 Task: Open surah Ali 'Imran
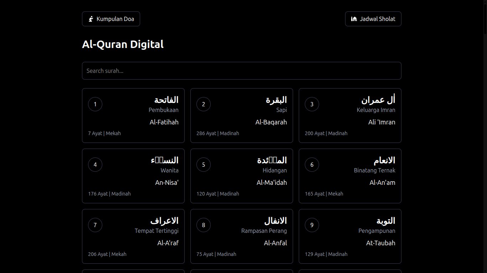click(350, 116)
